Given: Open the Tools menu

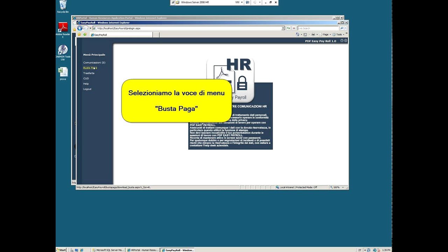Looking at the screenshot, I should tap(338, 35).
